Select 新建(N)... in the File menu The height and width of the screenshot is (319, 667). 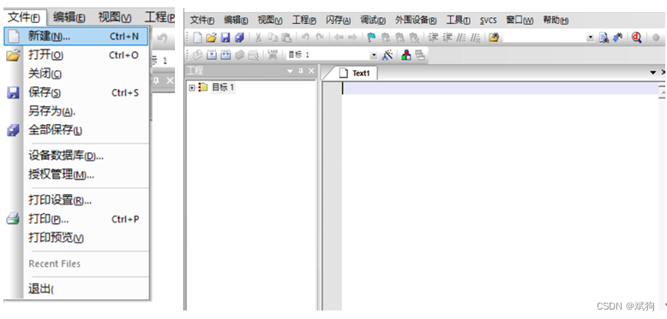tap(76, 37)
